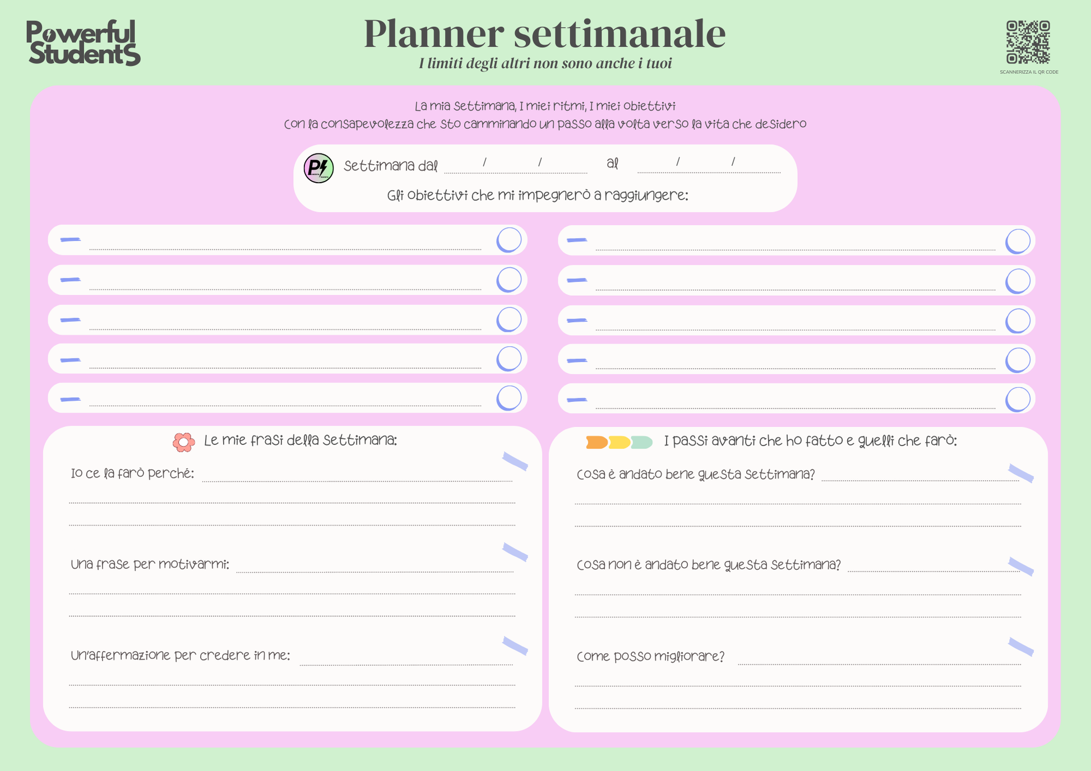The width and height of the screenshot is (1091, 771).
Task: Click the "Planner settimanale" title
Action: coord(544,34)
